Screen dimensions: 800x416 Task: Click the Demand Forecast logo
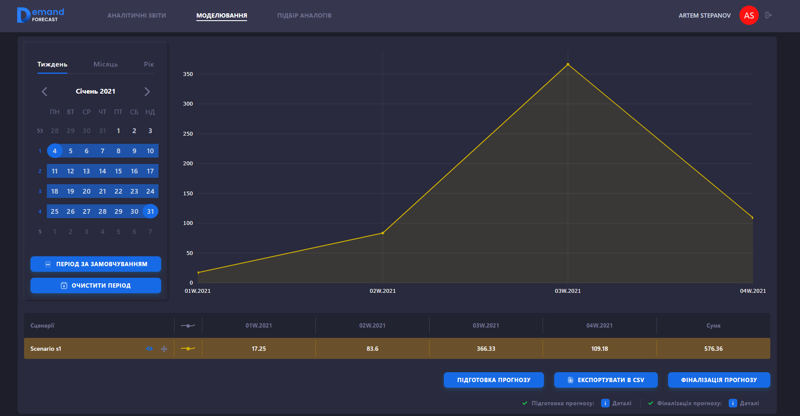[x=40, y=15]
